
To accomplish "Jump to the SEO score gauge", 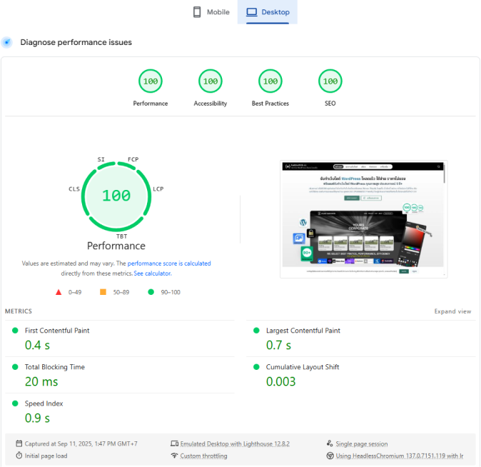I will [x=330, y=81].
